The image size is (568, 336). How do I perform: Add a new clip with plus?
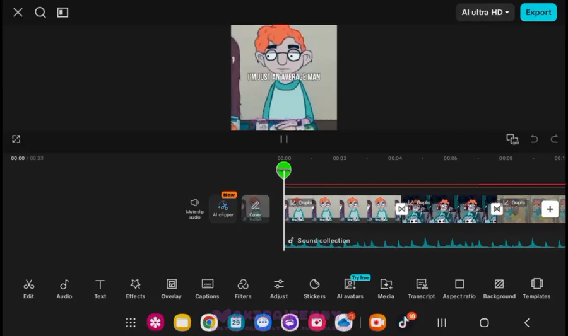coord(550,209)
